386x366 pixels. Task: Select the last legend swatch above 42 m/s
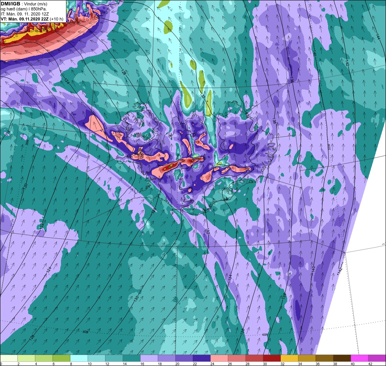(x=377, y=358)
